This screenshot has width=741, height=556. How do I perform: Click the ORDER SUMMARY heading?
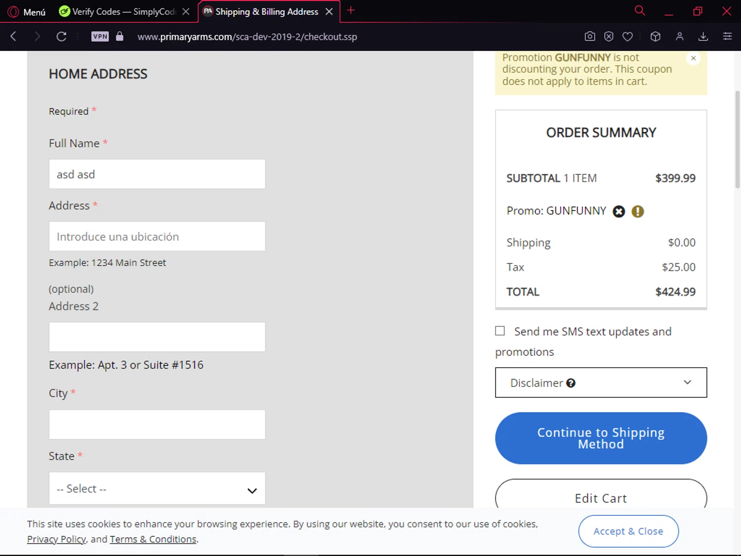point(601,132)
